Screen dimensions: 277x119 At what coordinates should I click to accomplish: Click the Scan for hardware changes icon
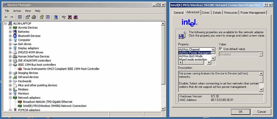56,17
